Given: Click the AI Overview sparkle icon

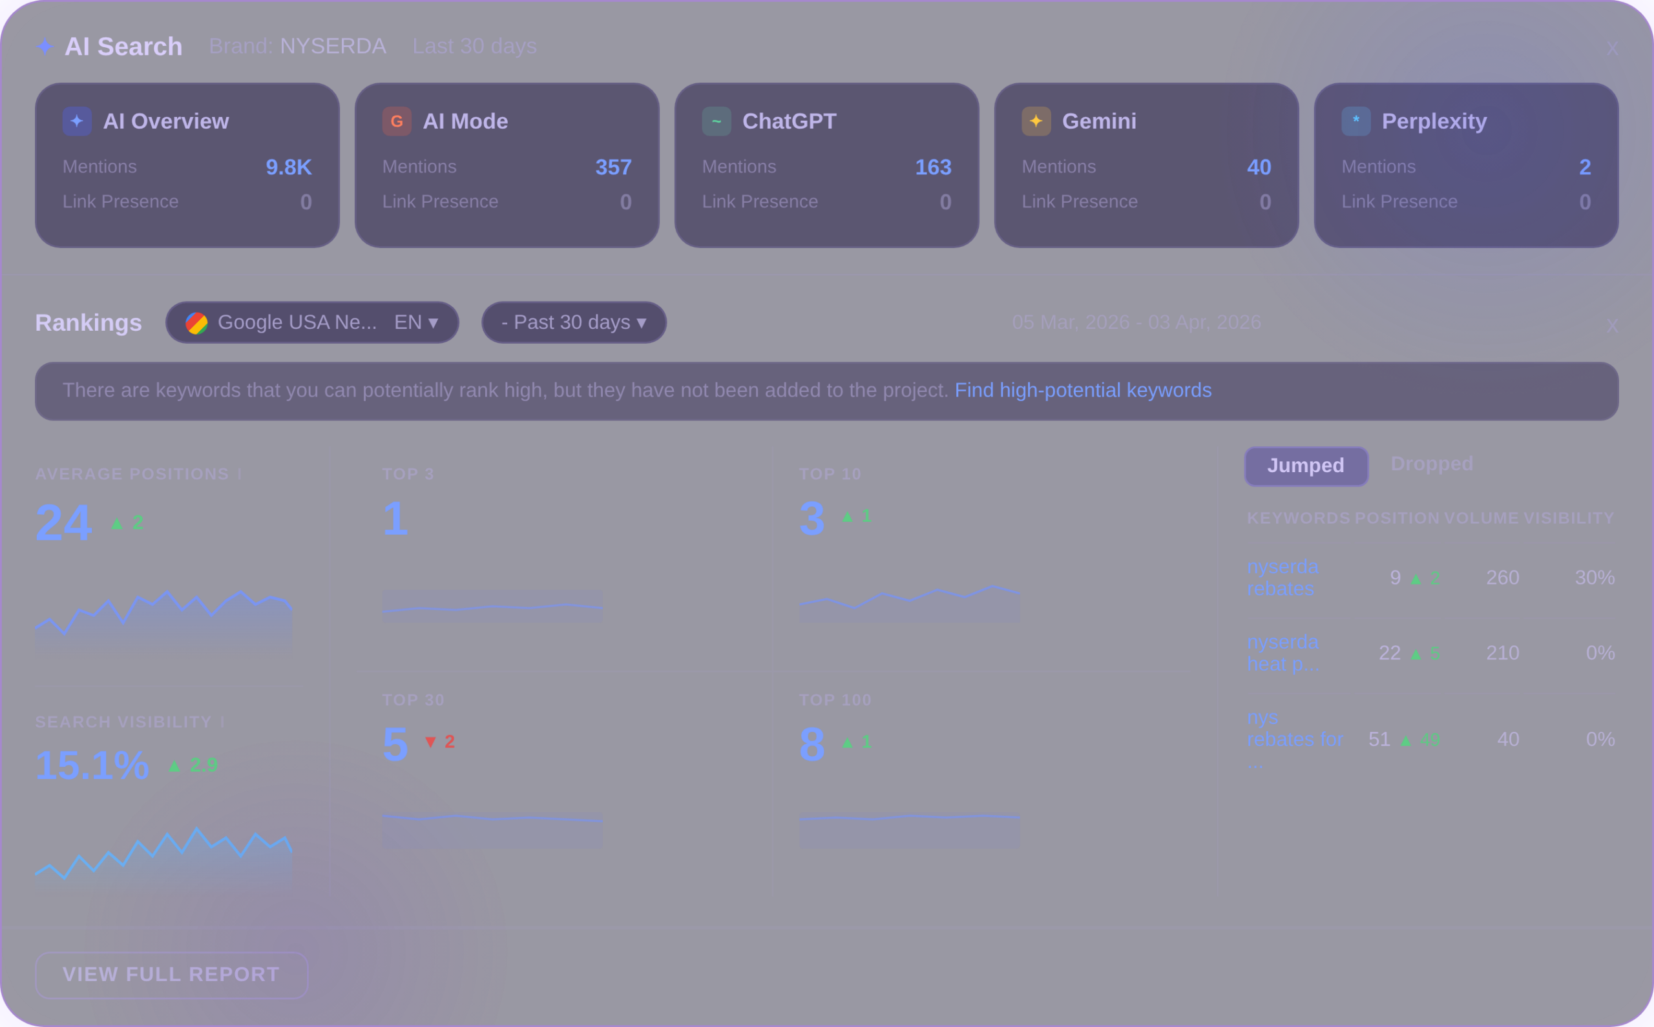Looking at the screenshot, I should (76, 120).
